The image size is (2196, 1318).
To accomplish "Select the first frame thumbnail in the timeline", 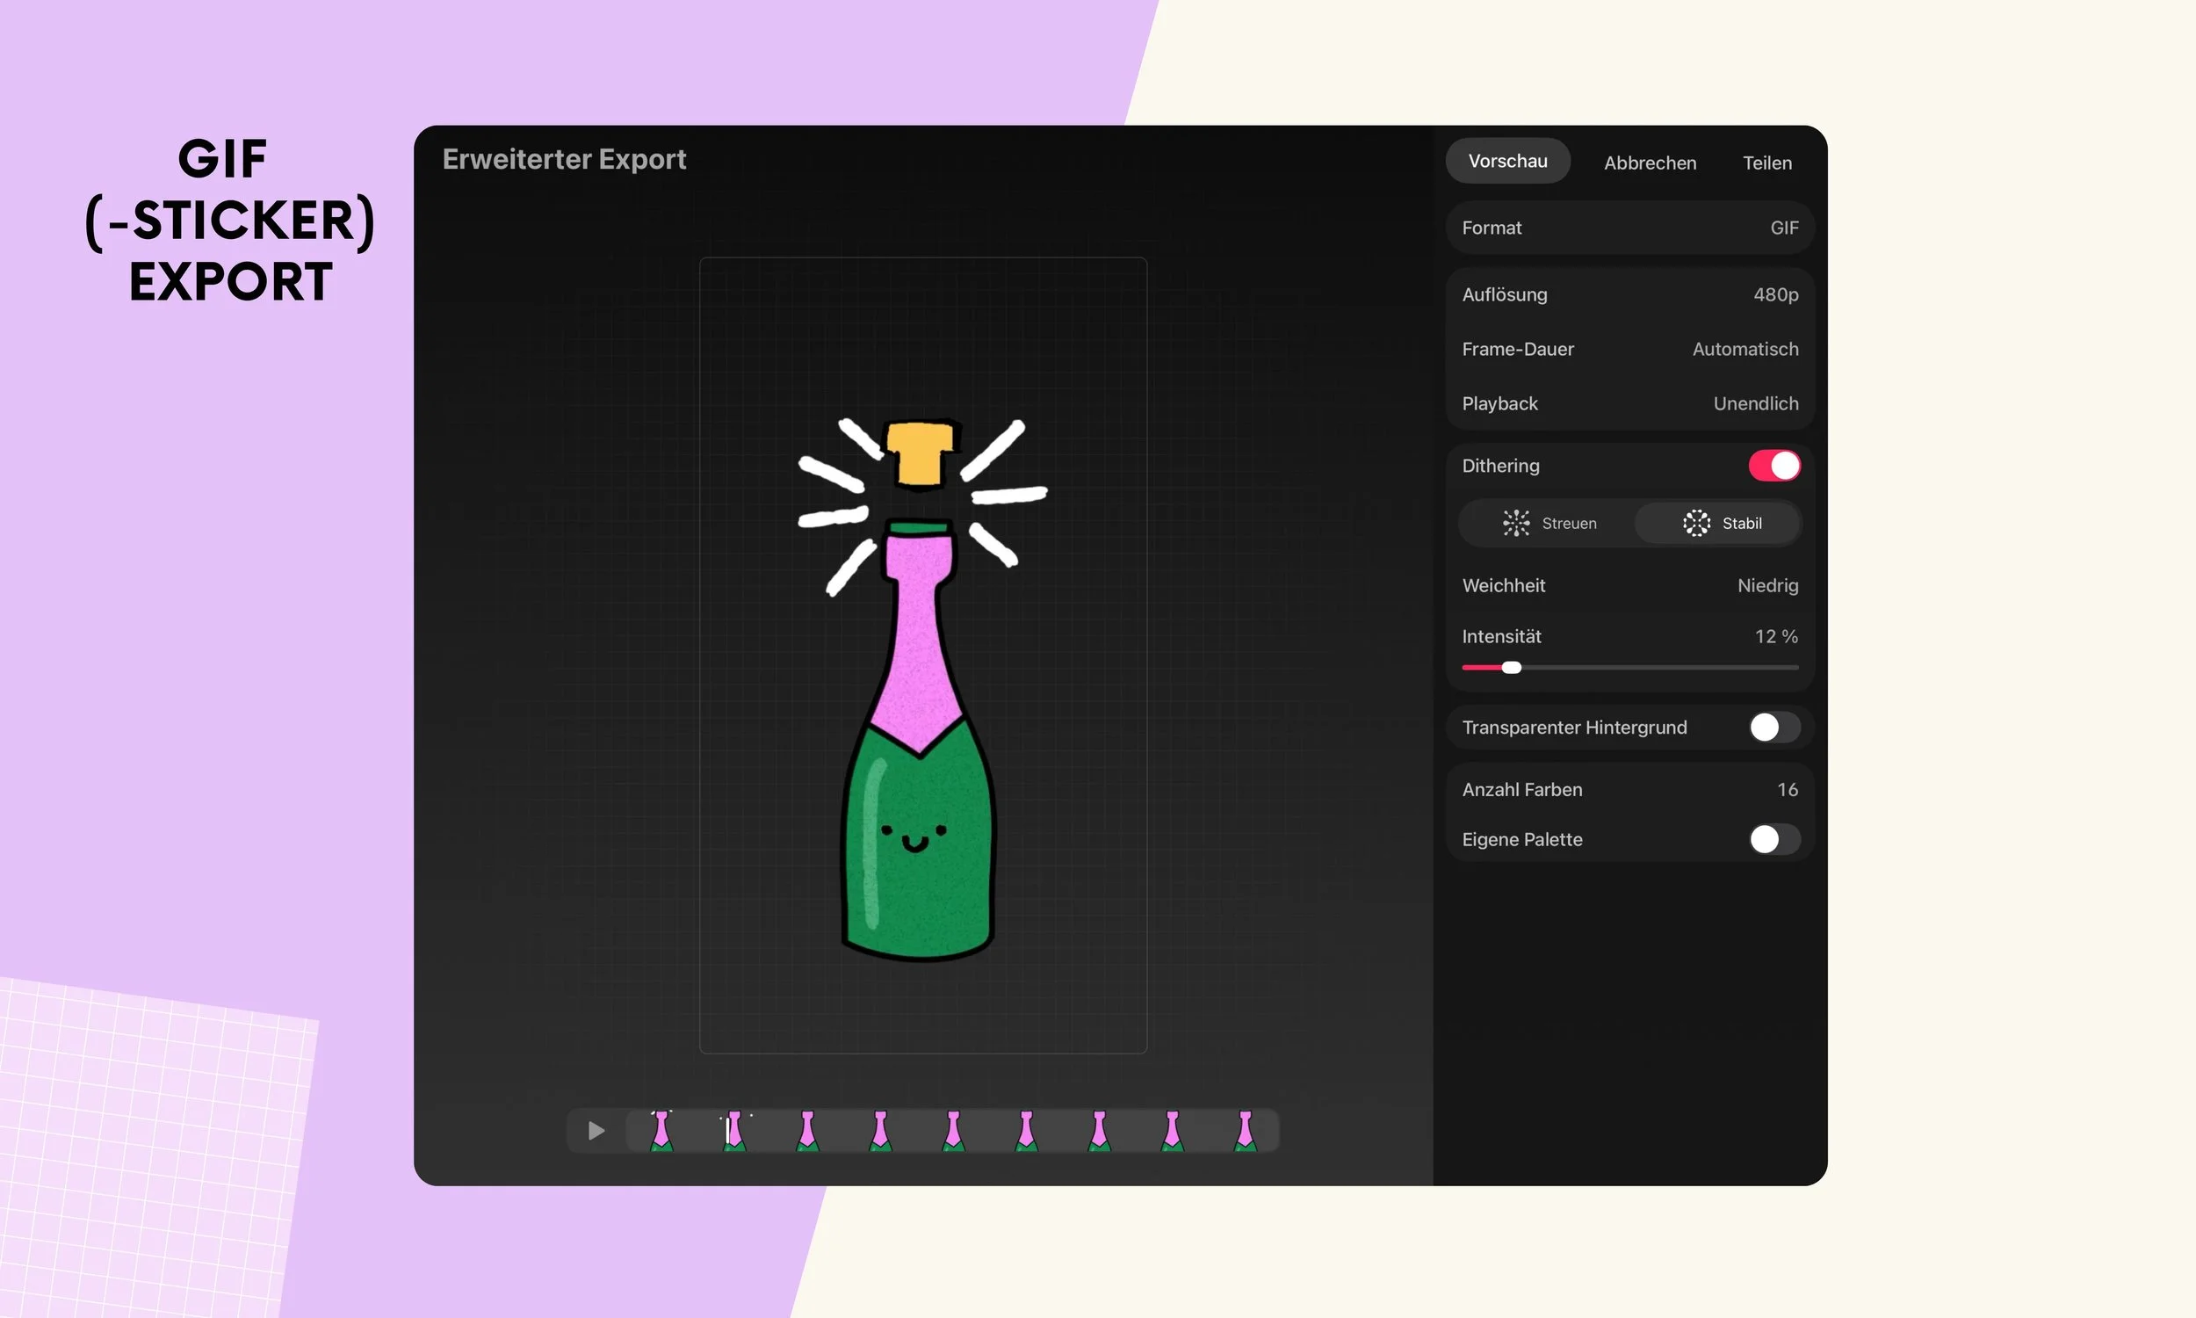I will (661, 1131).
